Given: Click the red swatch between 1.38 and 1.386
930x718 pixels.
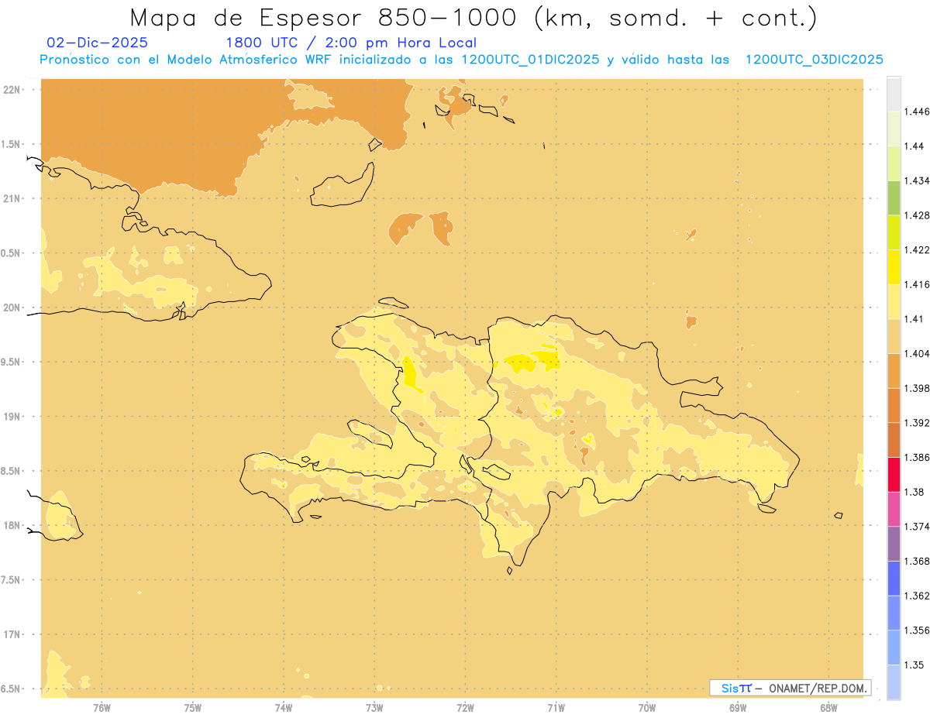Looking at the screenshot, I should click(894, 474).
